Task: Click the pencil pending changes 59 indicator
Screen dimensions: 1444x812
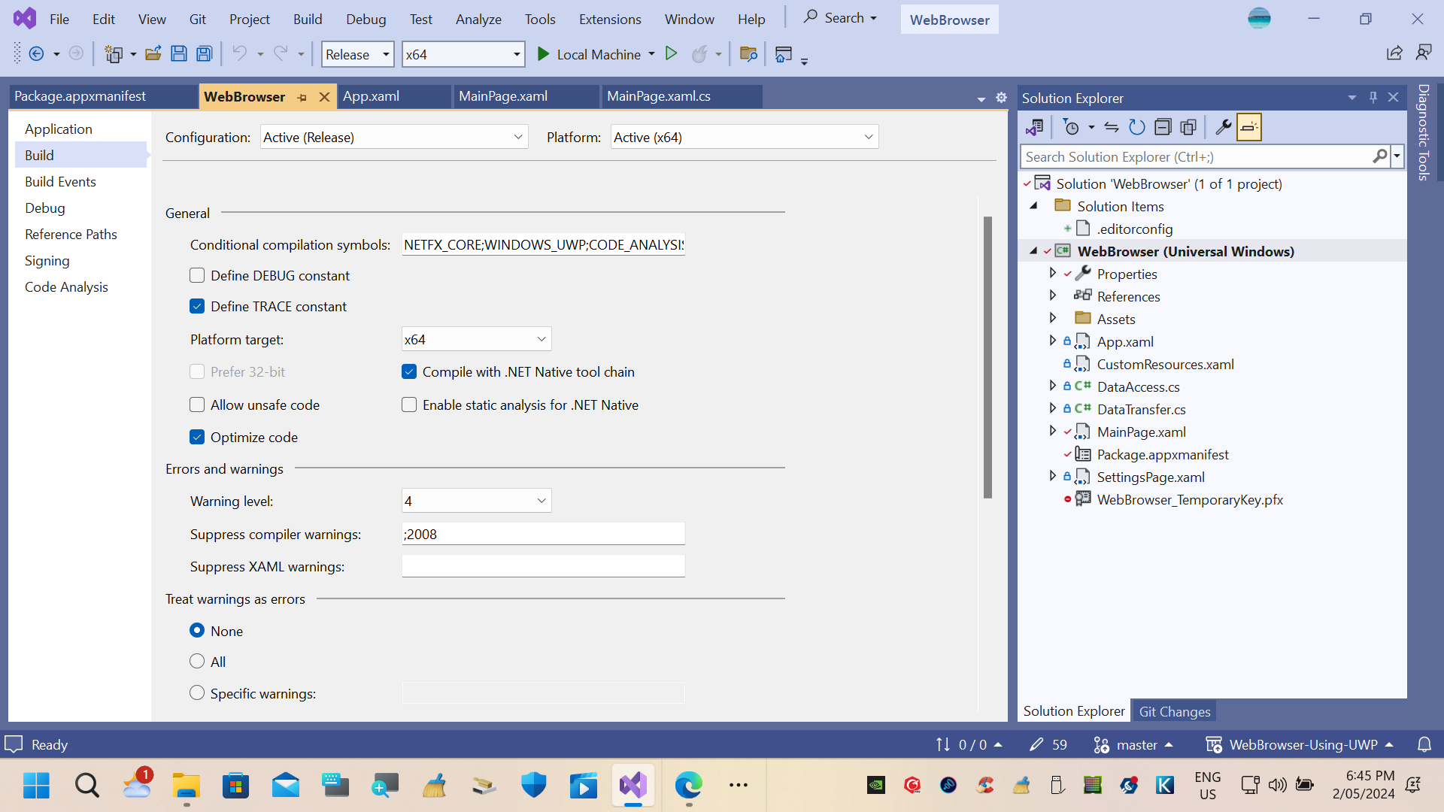Action: [x=1048, y=745]
